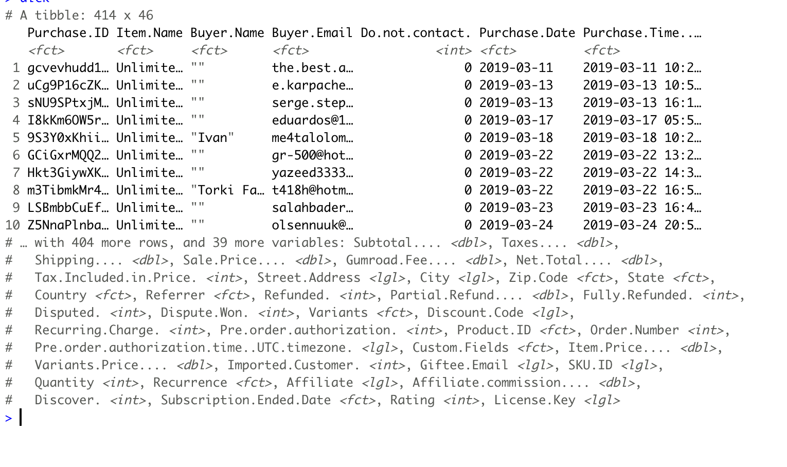
Task: Click the timestamp 2019-03-17 05:5…
Action: (642, 120)
